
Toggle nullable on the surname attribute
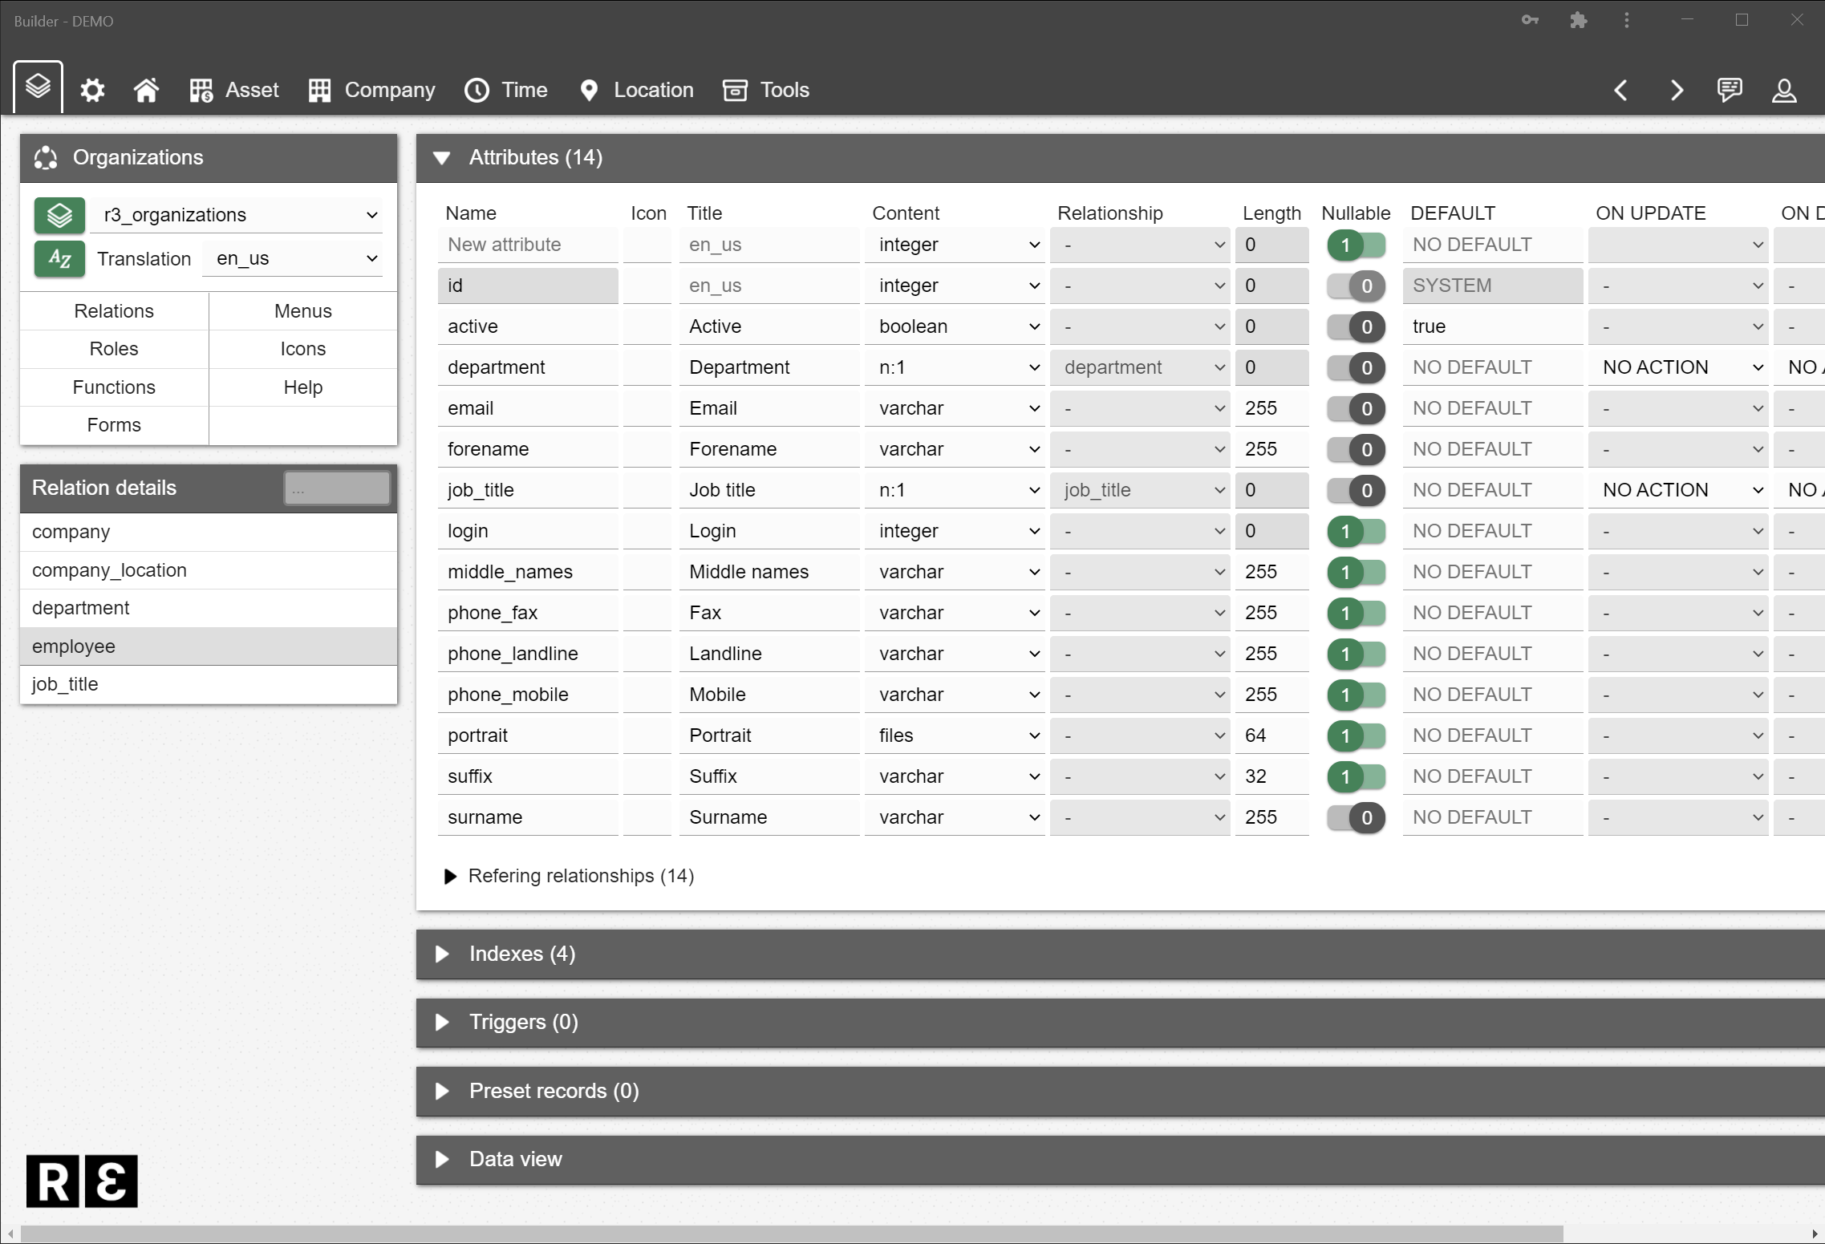(x=1356, y=817)
